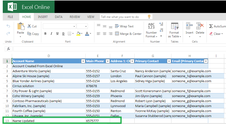Image resolution: width=226 pixels, height=124 pixels.
Task: Click the Redo arrow icon
Action: pyautogui.click(x=8, y=33)
